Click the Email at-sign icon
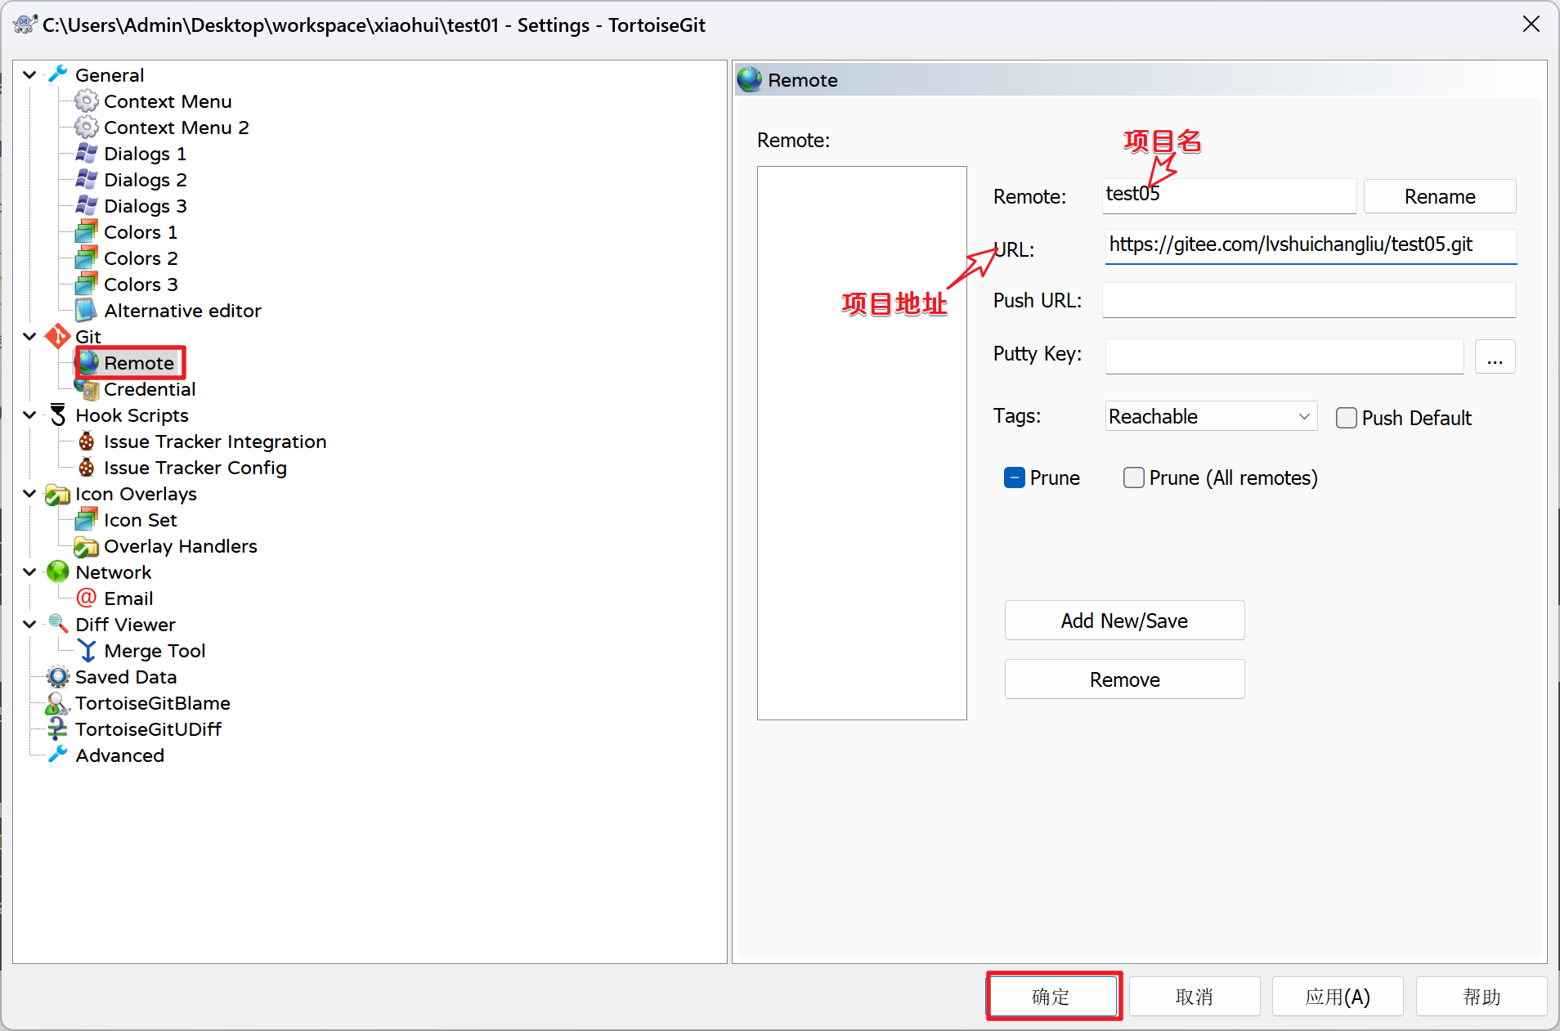1560x1031 pixels. click(x=86, y=598)
